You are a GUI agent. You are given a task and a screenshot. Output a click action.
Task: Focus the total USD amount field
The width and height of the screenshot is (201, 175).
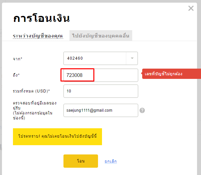pyautogui.click(x=101, y=91)
